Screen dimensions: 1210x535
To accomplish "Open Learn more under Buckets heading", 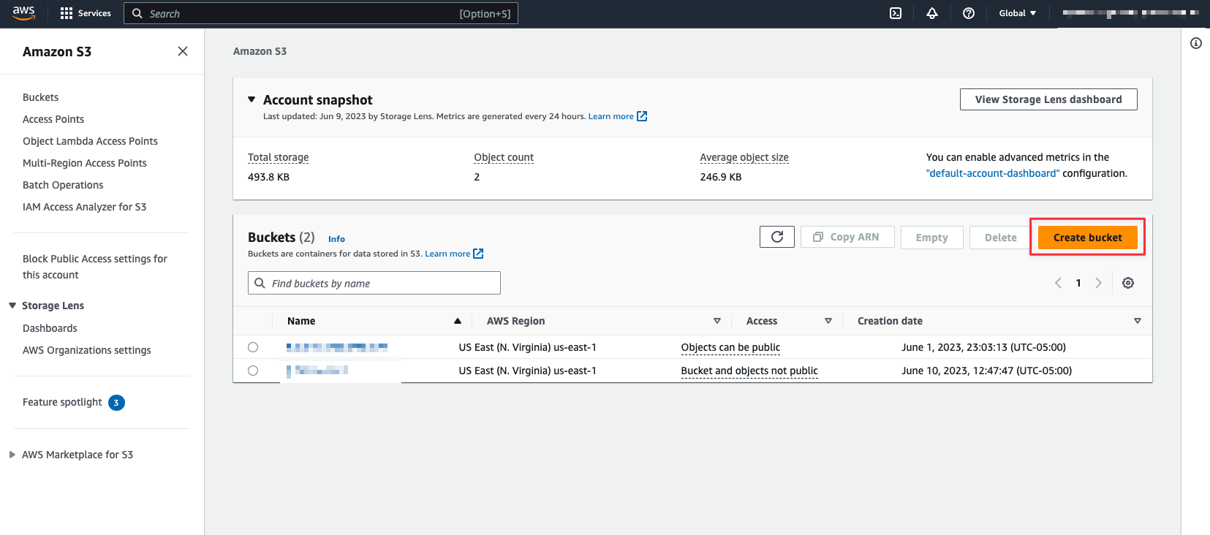I will coord(447,254).
